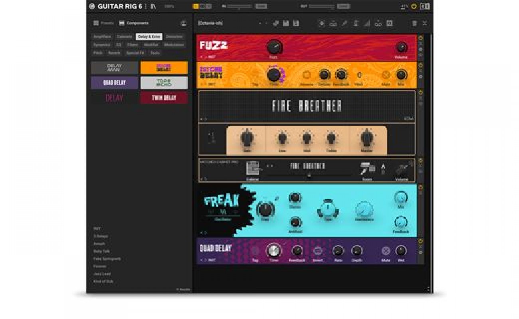Click the expand corner icon at the window's bottom right
Viewport: 519px width, 319px height.
click(x=428, y=289)
